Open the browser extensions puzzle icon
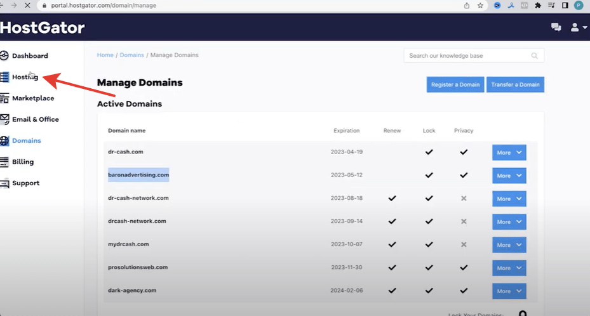This screenshot has width=590, height=316. [538, 5]
